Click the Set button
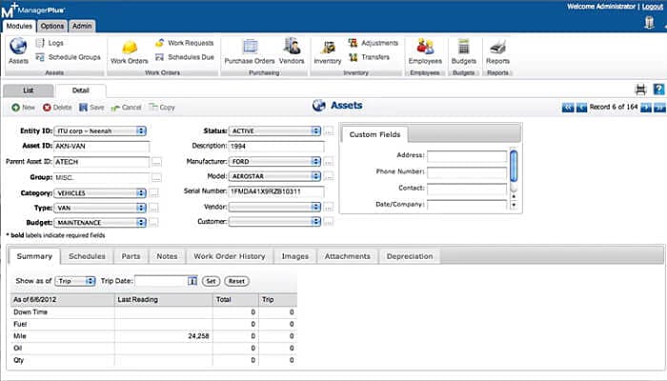 click(x=211, y=281)
